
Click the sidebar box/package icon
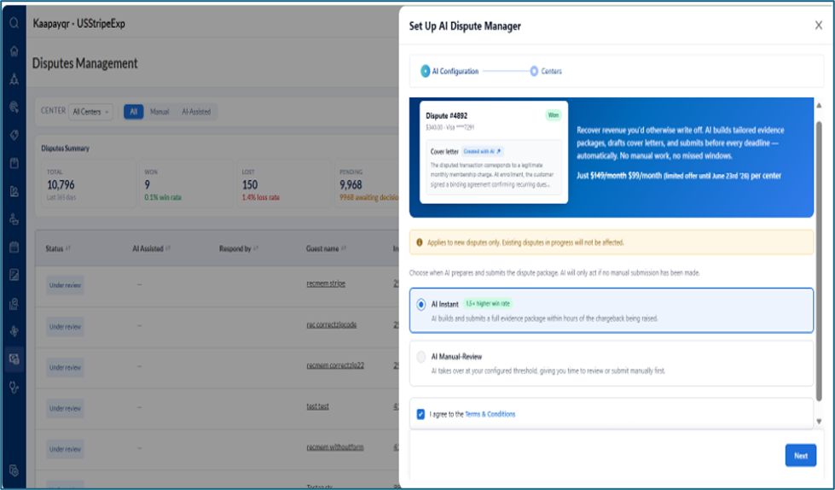[14, 163]
